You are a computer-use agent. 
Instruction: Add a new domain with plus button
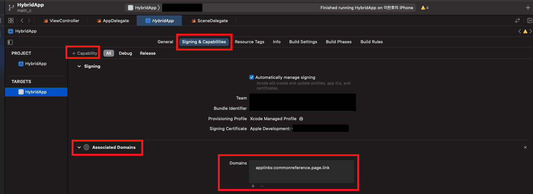[x=253, y=186]
